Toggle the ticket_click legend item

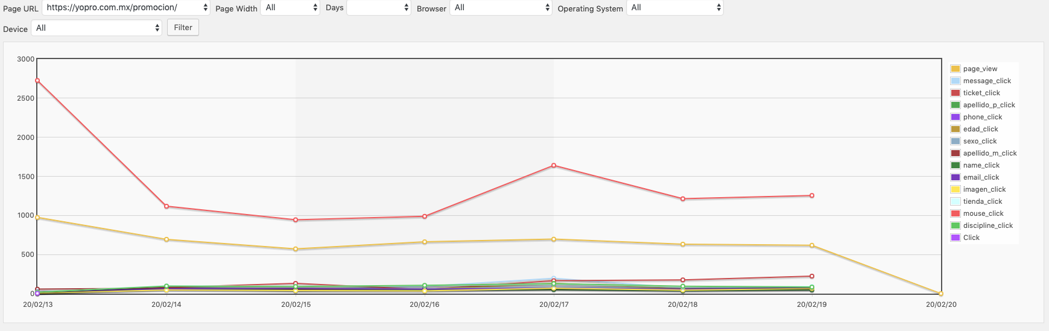tap(981, 93)
